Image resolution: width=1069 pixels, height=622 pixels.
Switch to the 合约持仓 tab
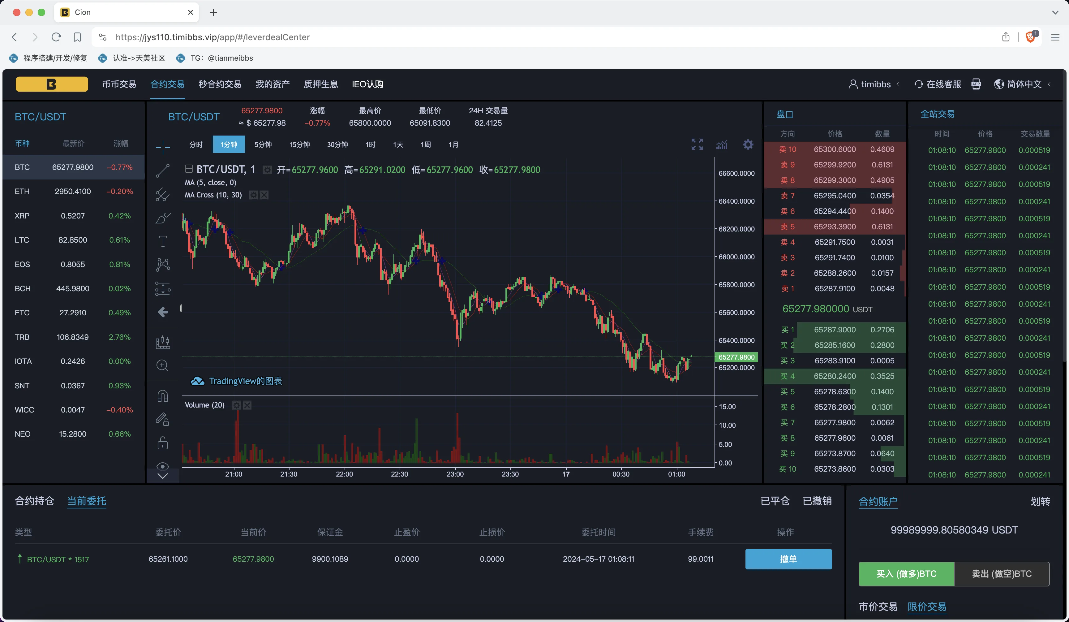[x=34, y=501]
